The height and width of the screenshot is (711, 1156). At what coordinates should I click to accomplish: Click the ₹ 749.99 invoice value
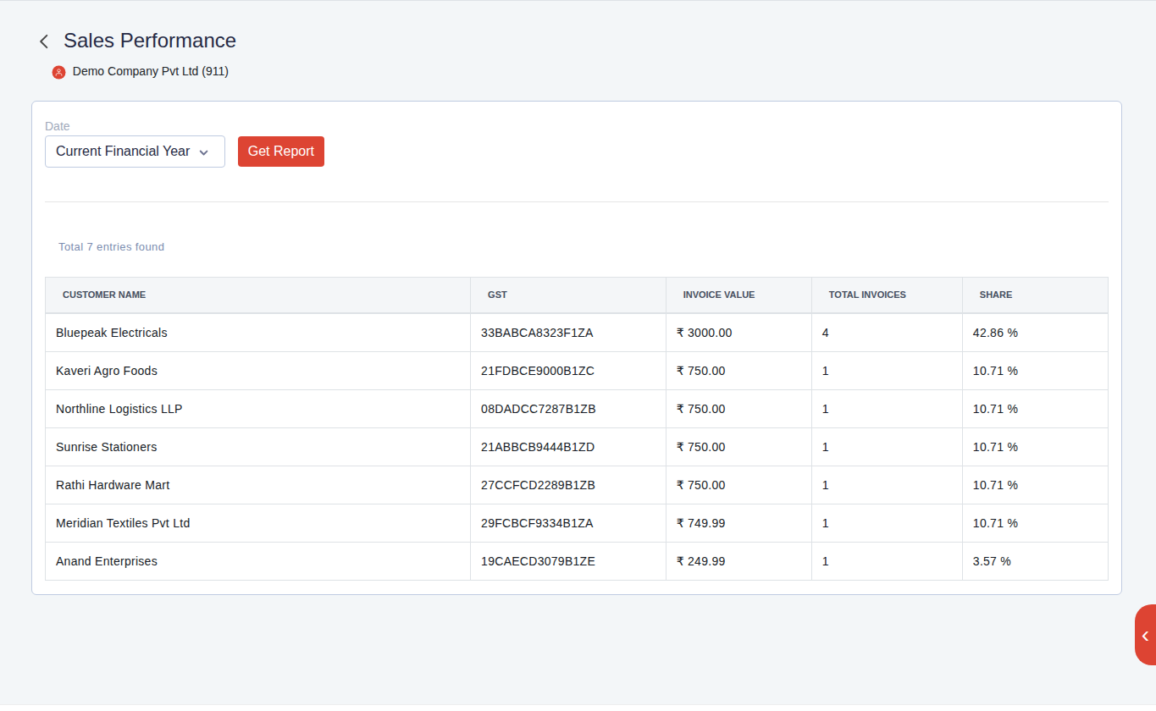700,523
